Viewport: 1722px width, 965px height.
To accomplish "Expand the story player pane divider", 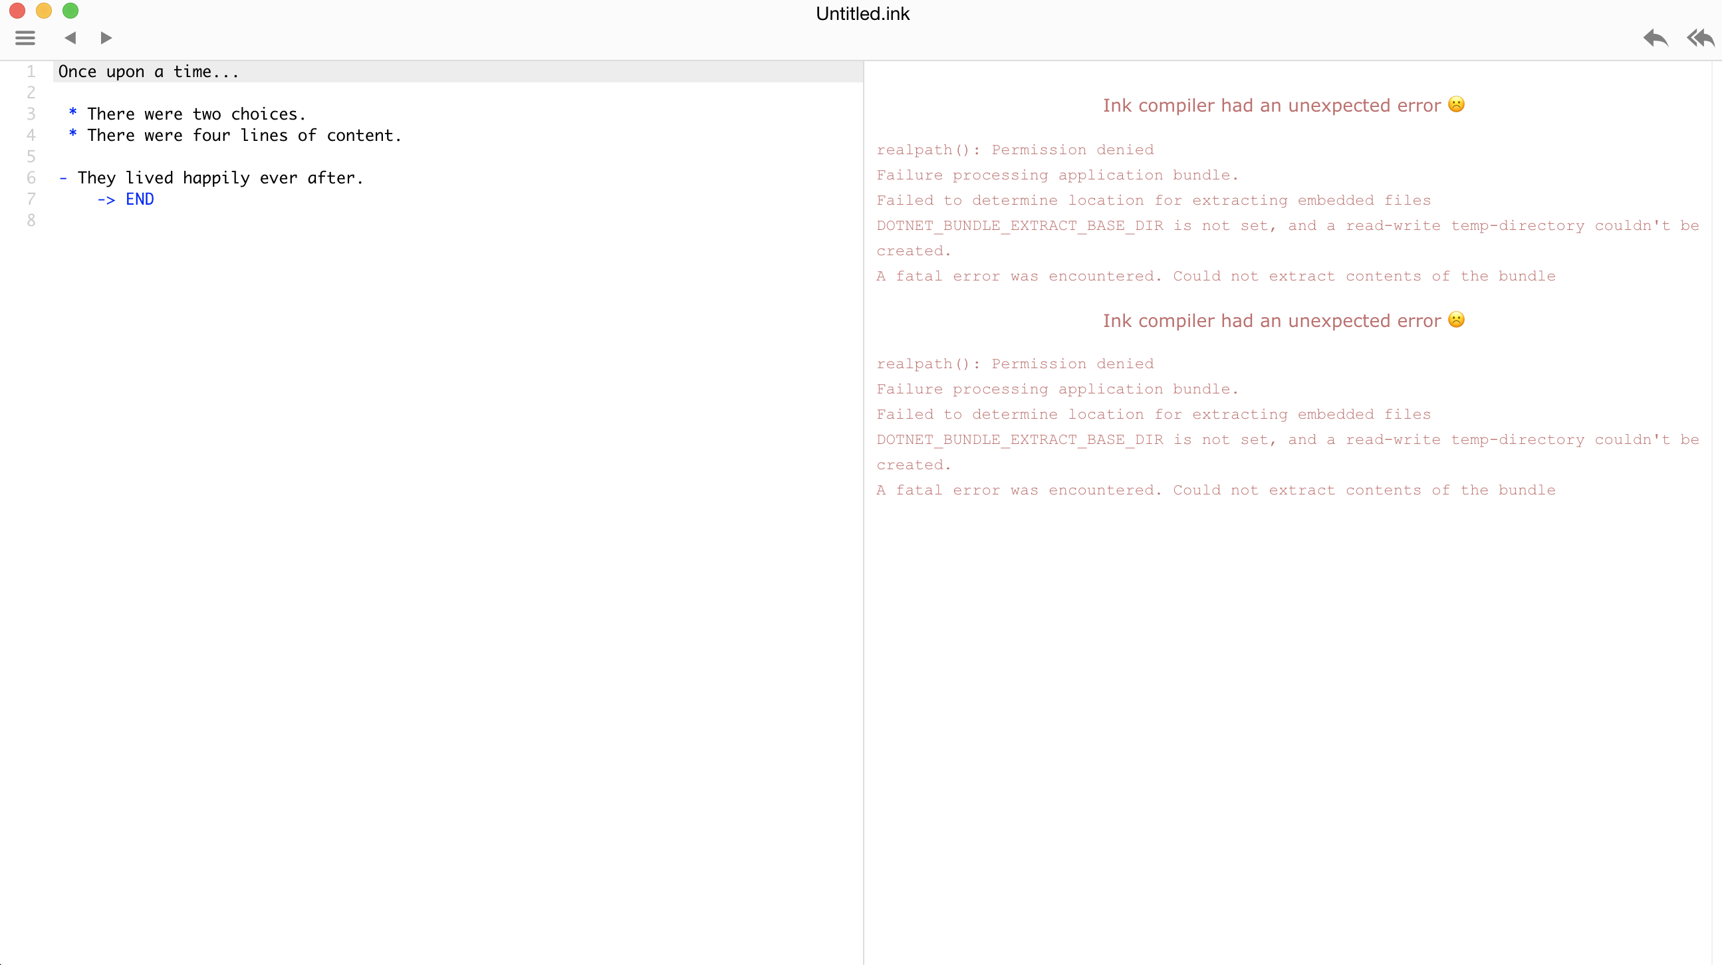I will tap(863, 468).
